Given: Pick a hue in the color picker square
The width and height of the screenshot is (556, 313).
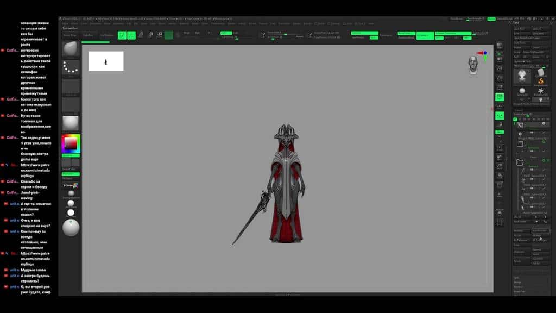Looking at the screenshot, I should [x=71, y=143].
